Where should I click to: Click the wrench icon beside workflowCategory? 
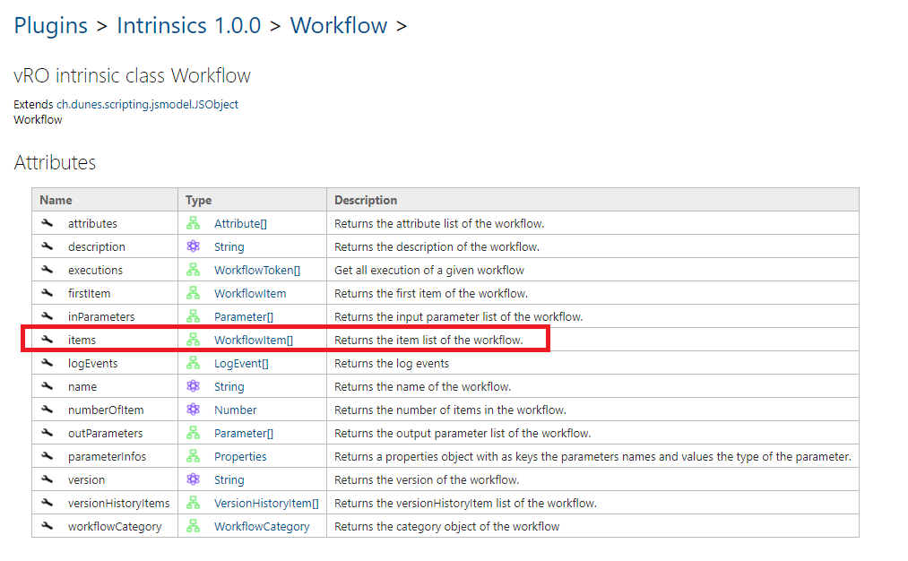pyautogui.click(x=47, y=526)
